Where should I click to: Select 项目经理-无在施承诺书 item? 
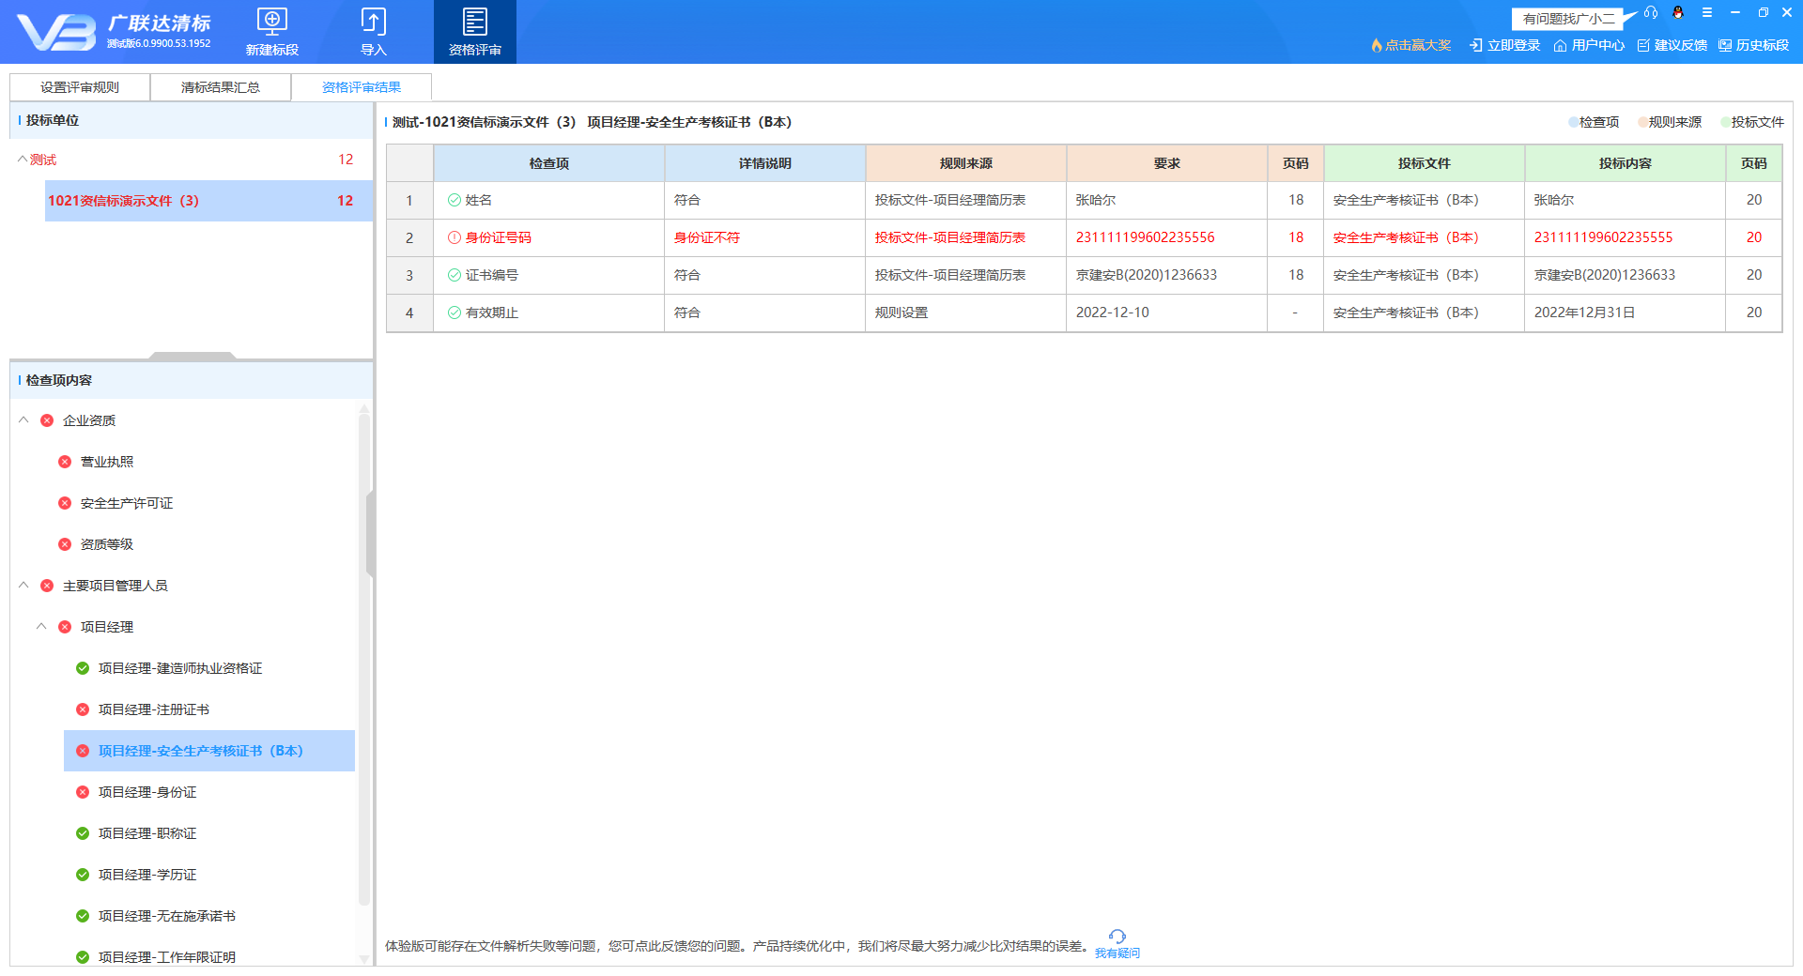[167, 916]
